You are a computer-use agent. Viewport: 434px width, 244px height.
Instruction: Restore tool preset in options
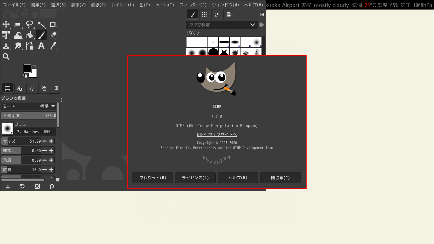tap(22, 186)
